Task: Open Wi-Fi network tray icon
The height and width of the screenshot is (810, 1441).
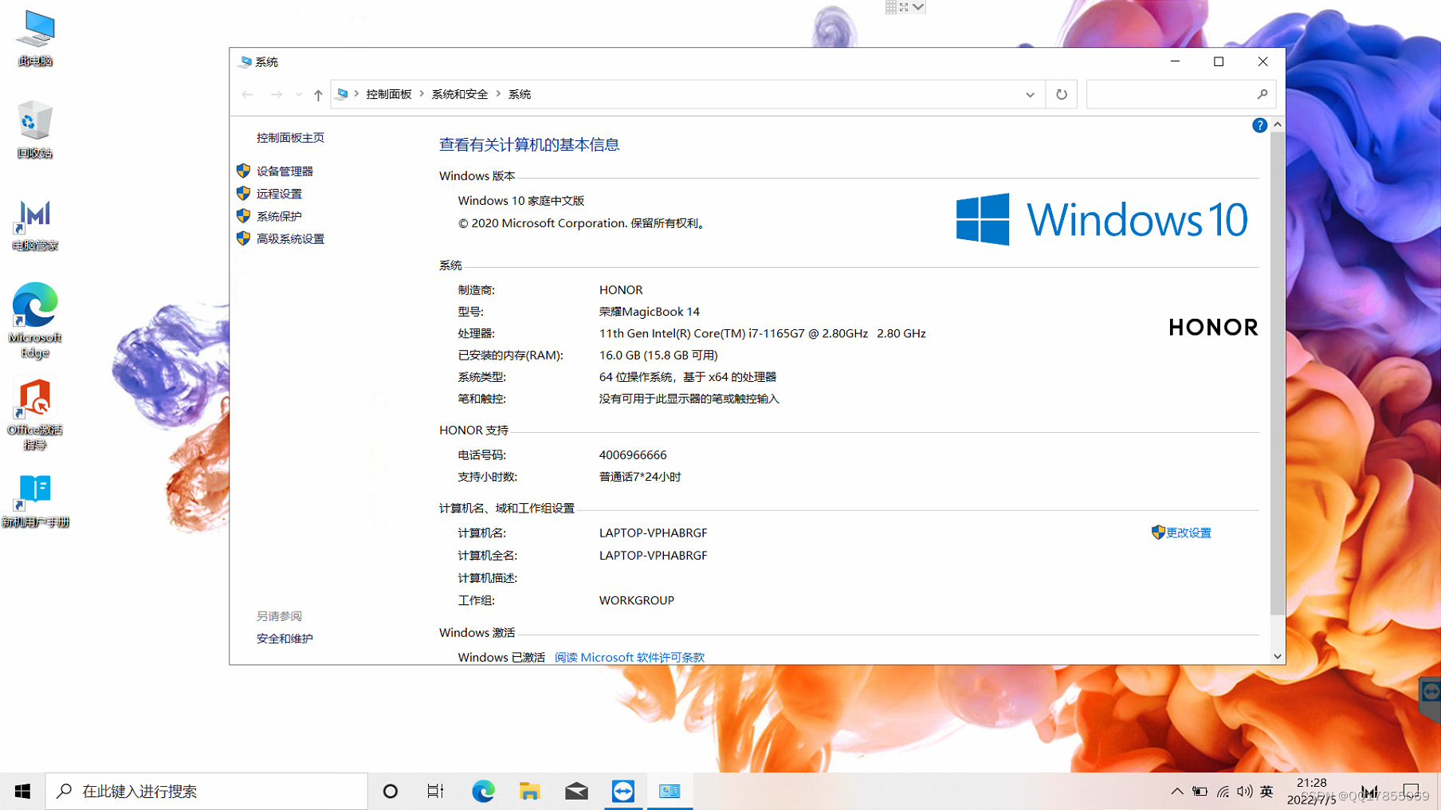Action: coord(1223,792)
